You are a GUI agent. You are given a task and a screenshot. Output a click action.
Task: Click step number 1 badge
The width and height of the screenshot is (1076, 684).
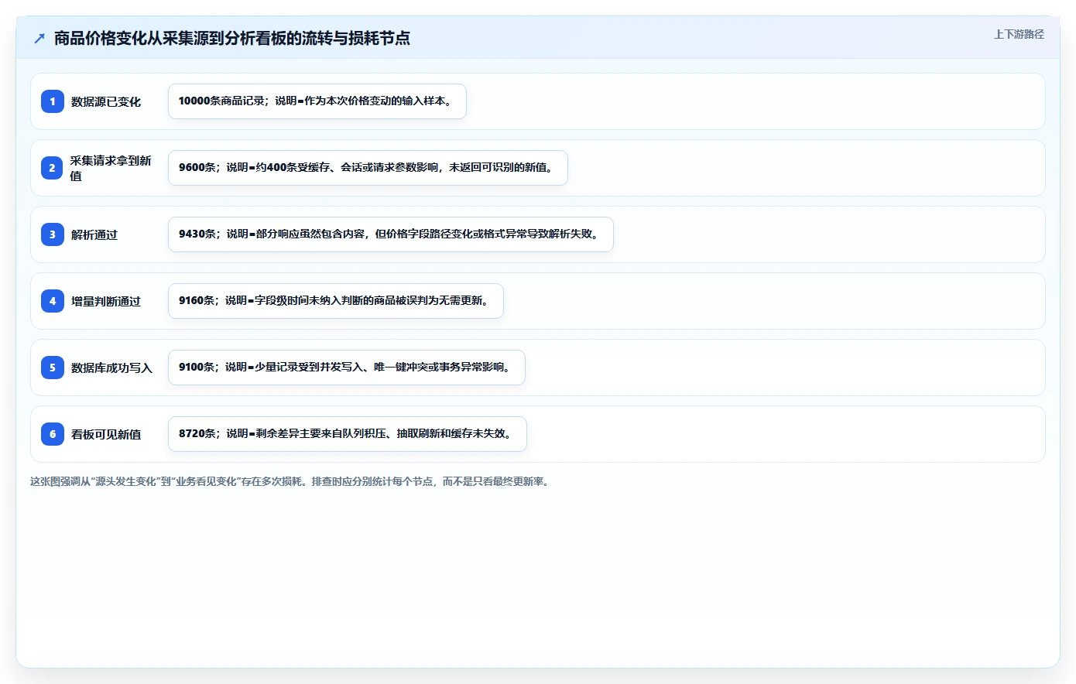(53, 101)
